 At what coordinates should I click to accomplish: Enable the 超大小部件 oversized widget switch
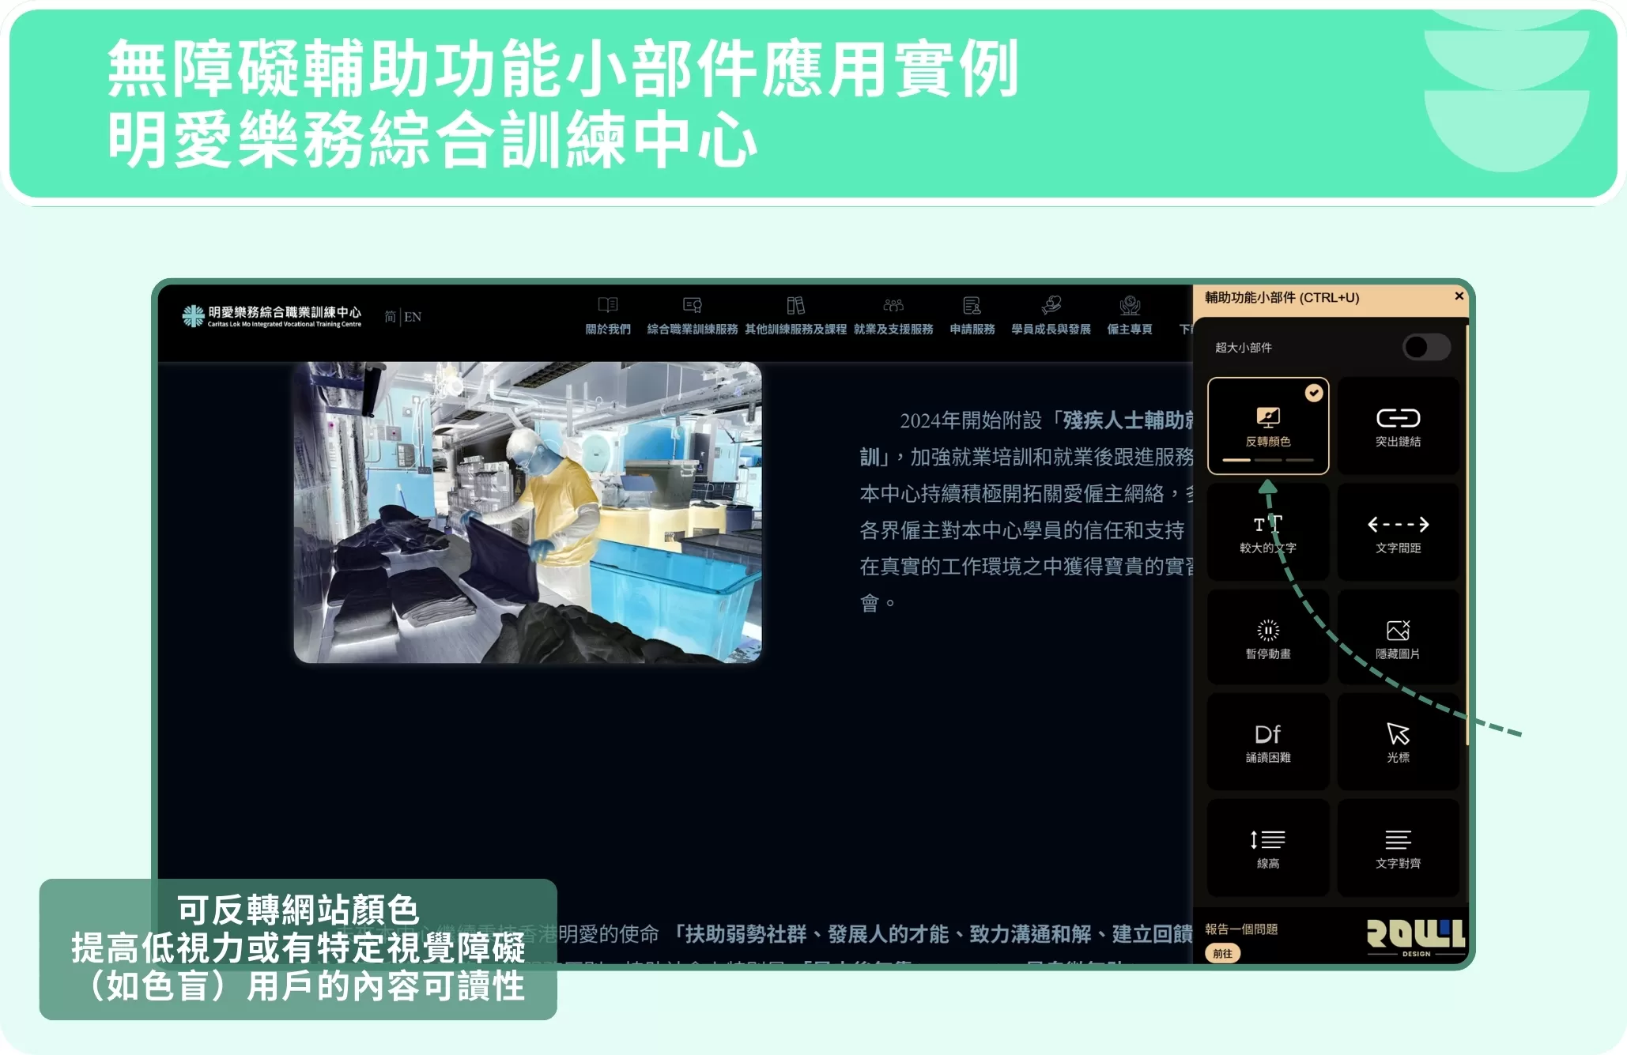pyautogui.click(x=1426, y=347)
